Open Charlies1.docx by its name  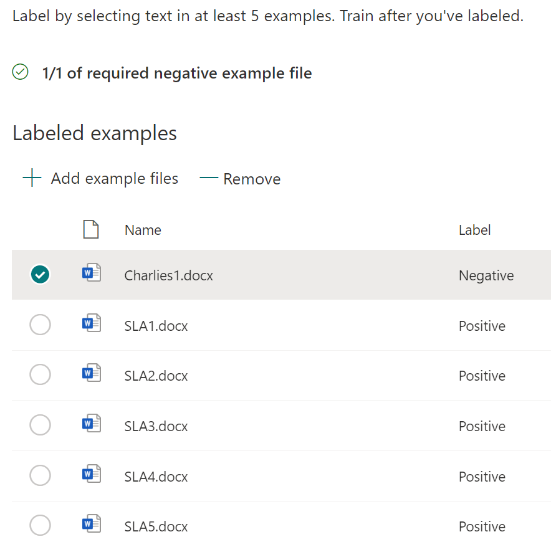(x=168, y=275)
